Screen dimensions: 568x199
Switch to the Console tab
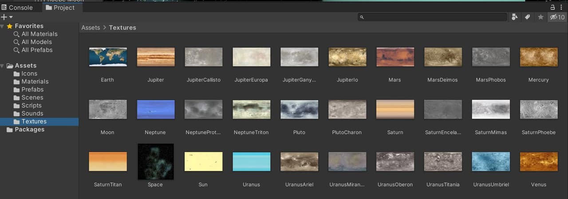coord(18,8)
